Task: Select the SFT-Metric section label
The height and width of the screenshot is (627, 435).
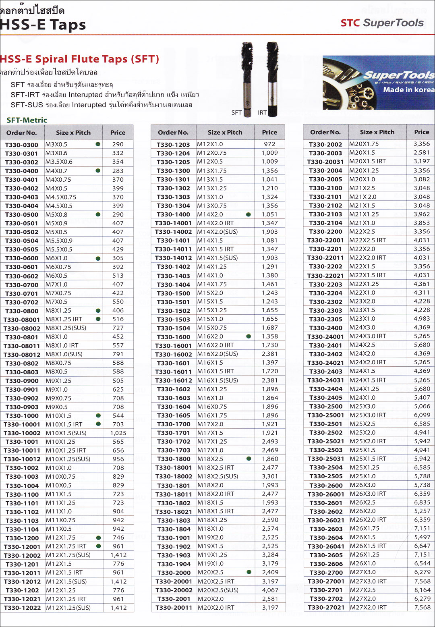Action: [27, 120]
